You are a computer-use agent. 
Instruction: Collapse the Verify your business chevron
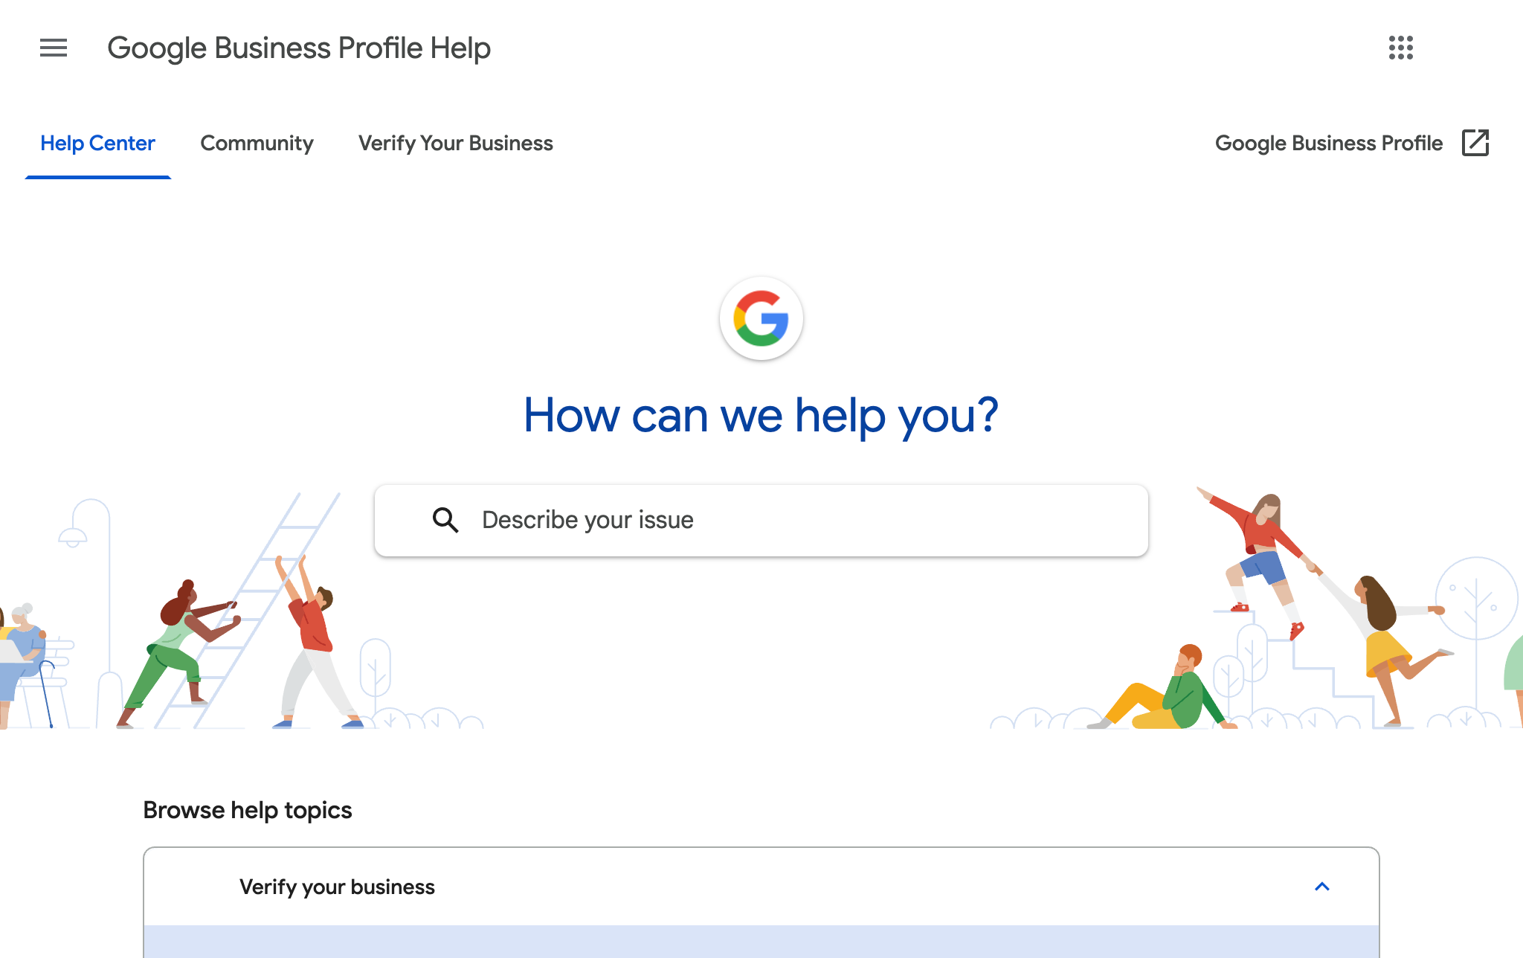click(x=1321, y=887)
